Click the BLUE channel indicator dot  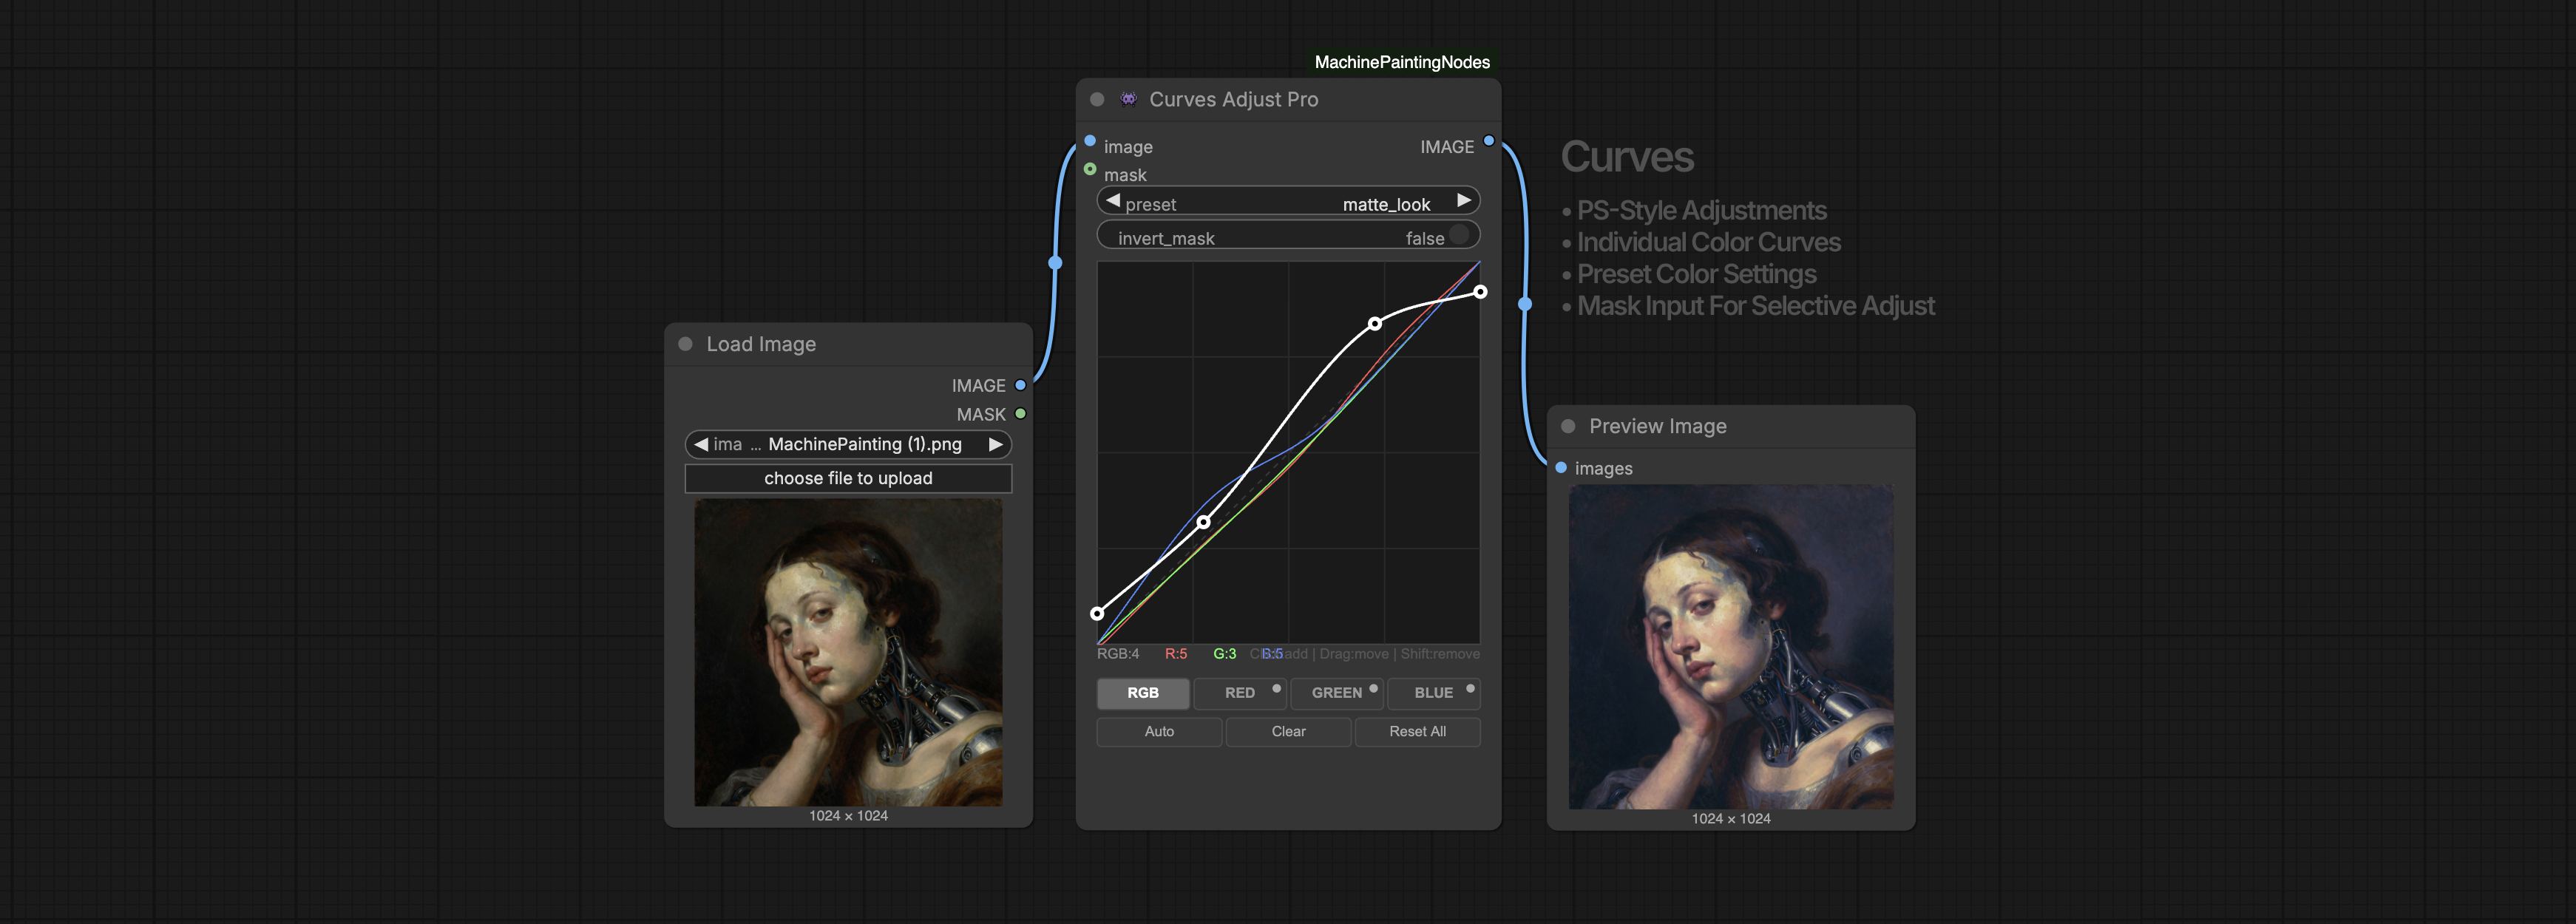coord(1470,688)
